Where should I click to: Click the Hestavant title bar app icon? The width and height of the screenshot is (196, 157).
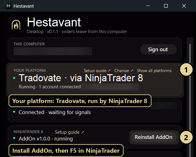coord(9,6)
